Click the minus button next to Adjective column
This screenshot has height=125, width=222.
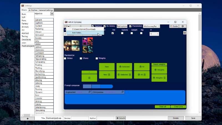[x=52, y=14]
